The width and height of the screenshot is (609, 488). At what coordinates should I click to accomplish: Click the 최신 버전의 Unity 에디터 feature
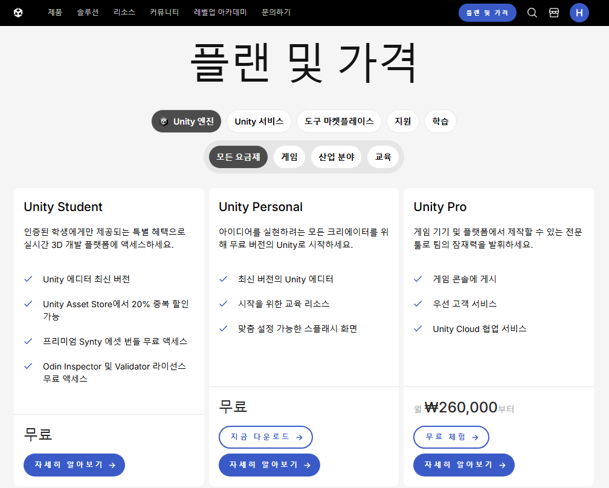[x=285, y=279]
